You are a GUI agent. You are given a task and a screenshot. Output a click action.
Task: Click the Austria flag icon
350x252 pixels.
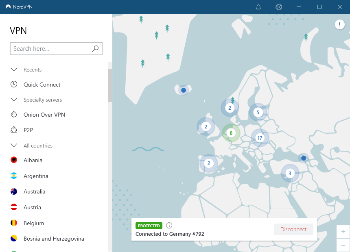(14, 207)
